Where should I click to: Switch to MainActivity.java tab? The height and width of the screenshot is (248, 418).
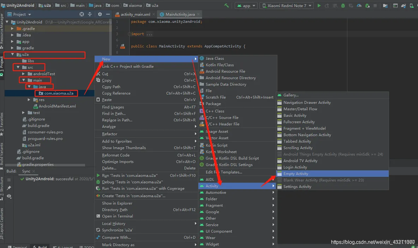[180, 14]
